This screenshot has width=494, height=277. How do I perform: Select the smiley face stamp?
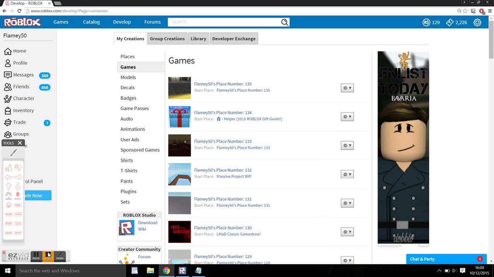click(x=8, y=205)
